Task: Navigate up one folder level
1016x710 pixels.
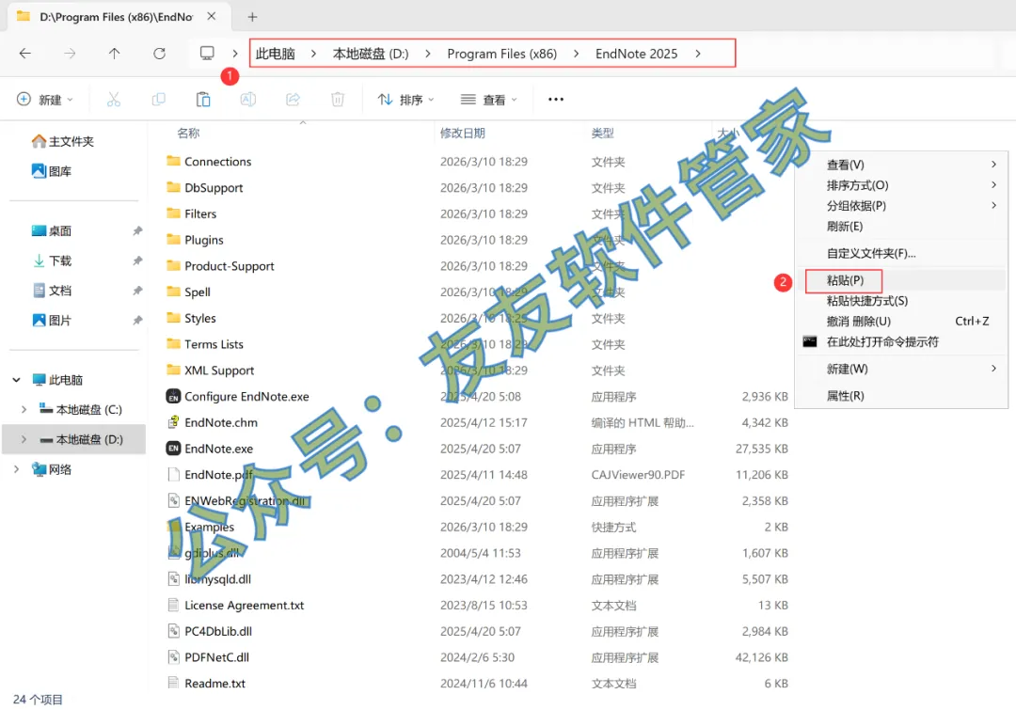Action: 114,53
